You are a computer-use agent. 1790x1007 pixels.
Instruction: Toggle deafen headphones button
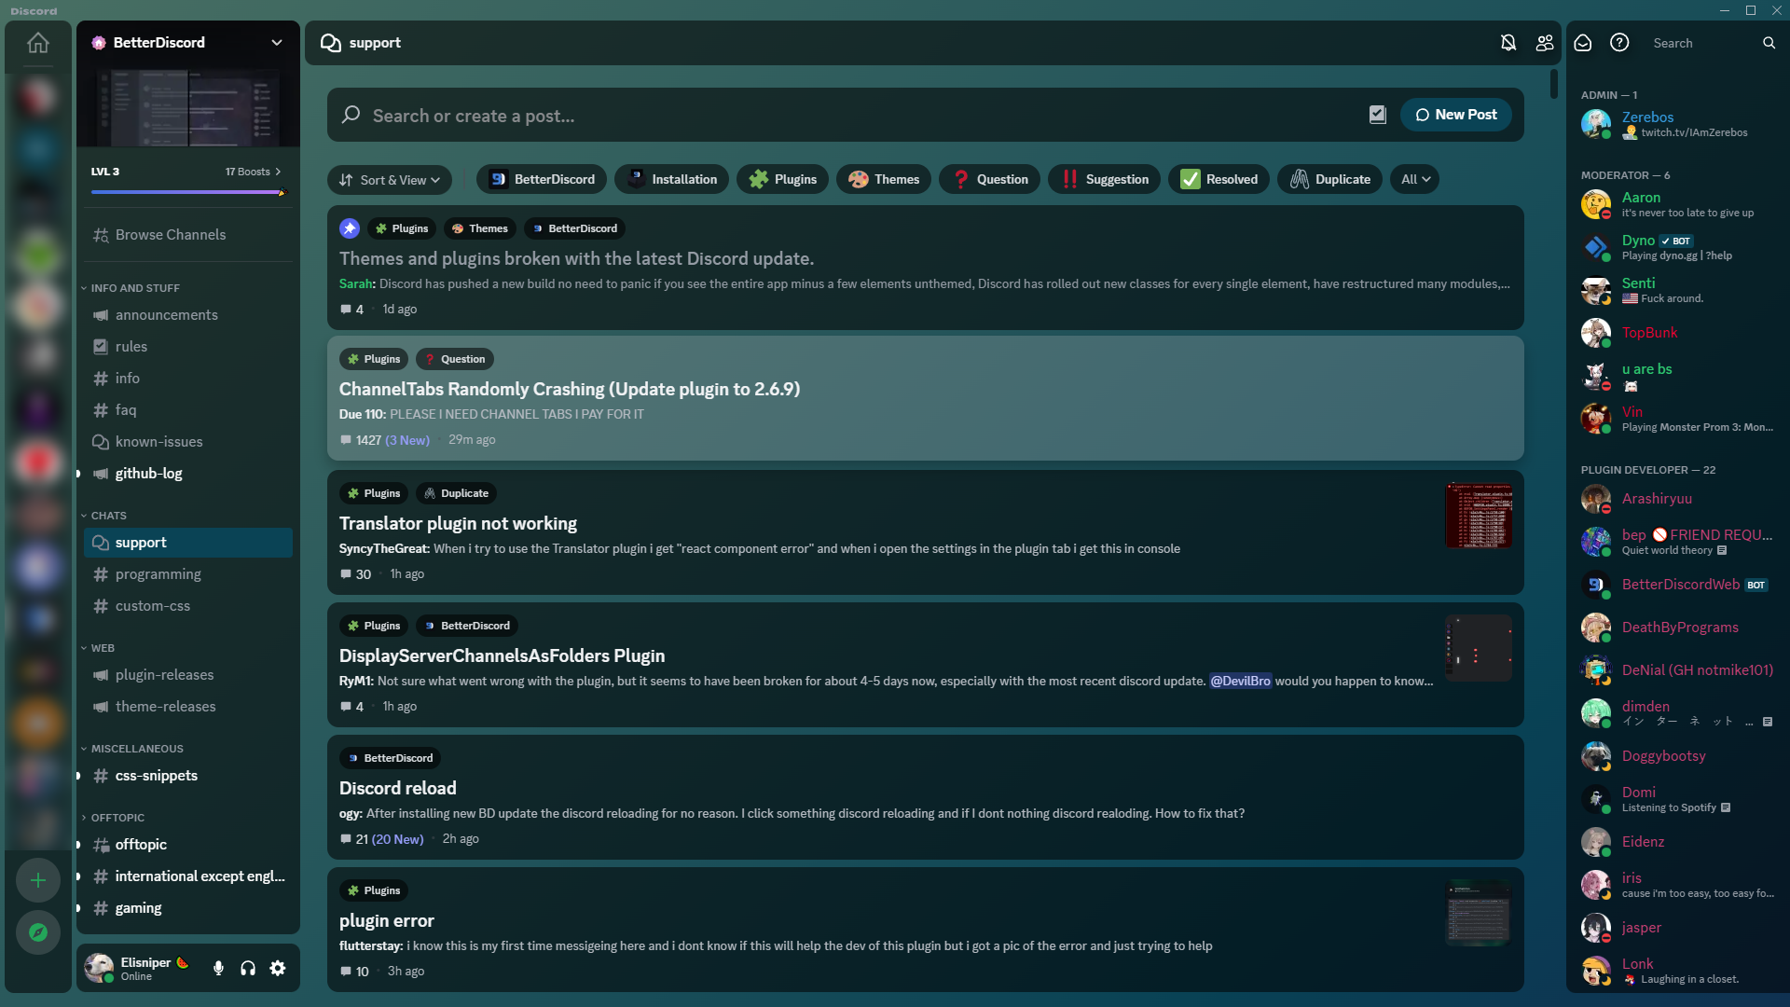[248, 968]
